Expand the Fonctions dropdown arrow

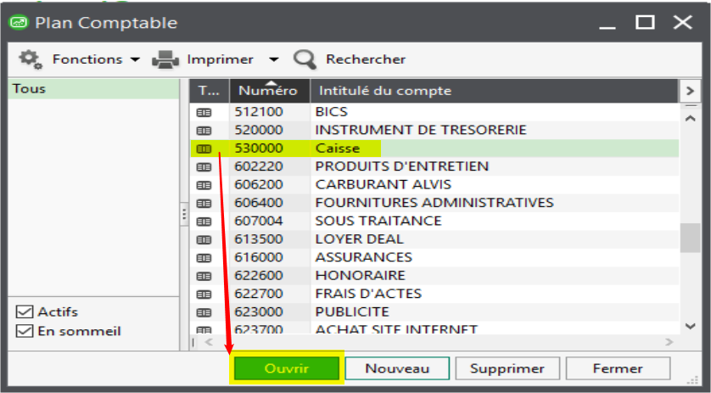[135, 60]
